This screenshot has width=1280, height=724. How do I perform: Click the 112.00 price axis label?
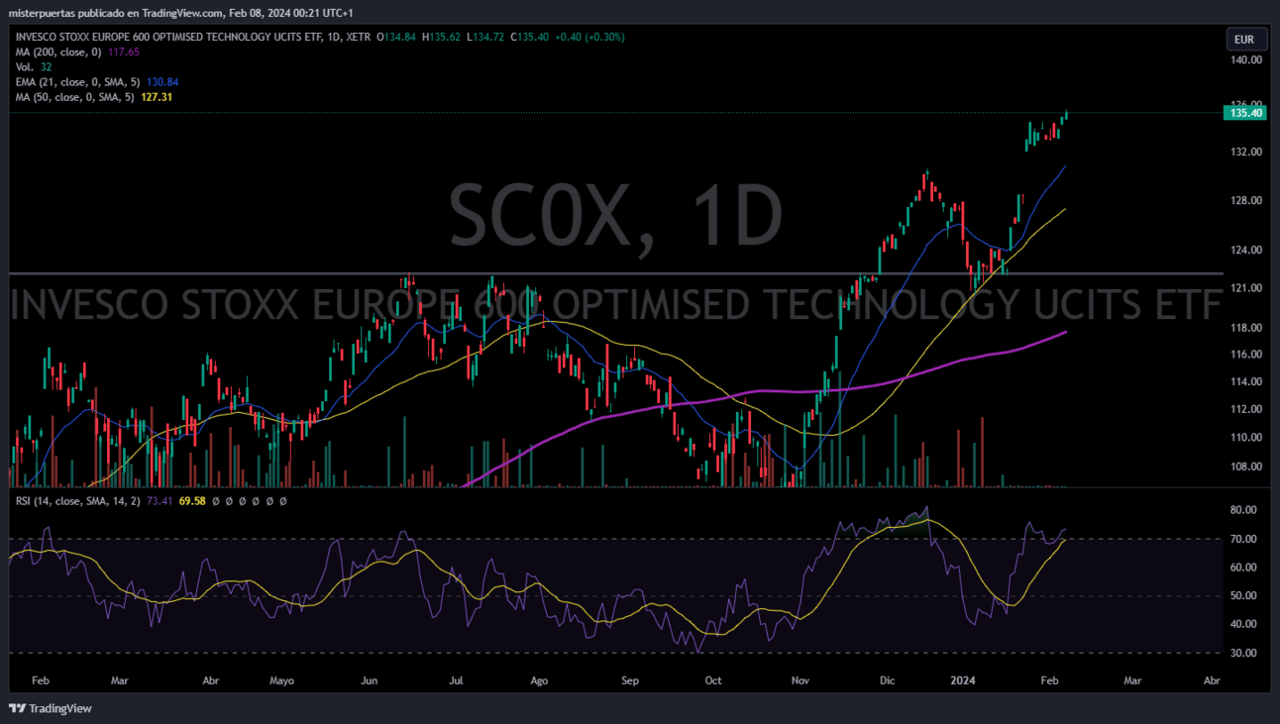[1246, 409]
